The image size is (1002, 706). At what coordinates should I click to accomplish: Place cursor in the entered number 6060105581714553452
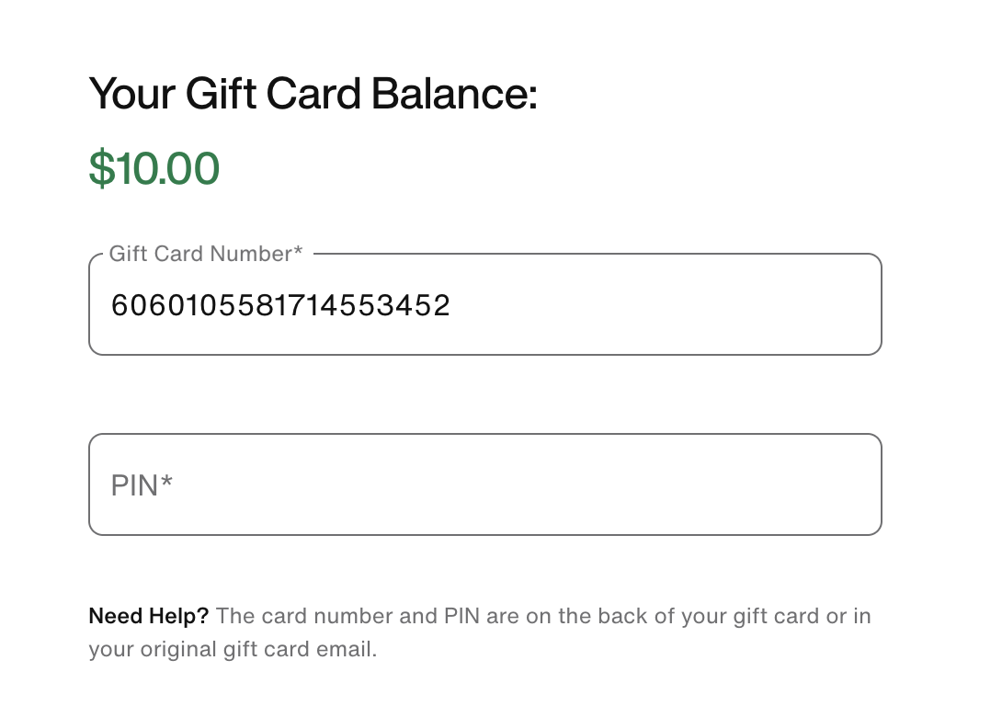280,305
